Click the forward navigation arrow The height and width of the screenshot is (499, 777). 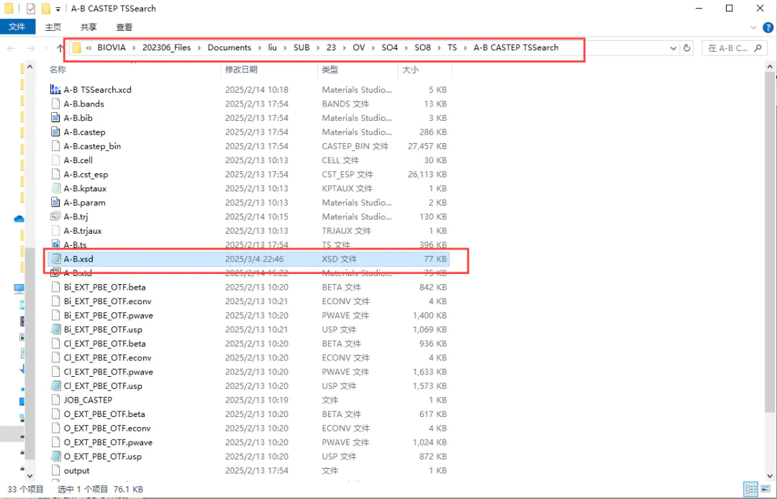point(30,48)
